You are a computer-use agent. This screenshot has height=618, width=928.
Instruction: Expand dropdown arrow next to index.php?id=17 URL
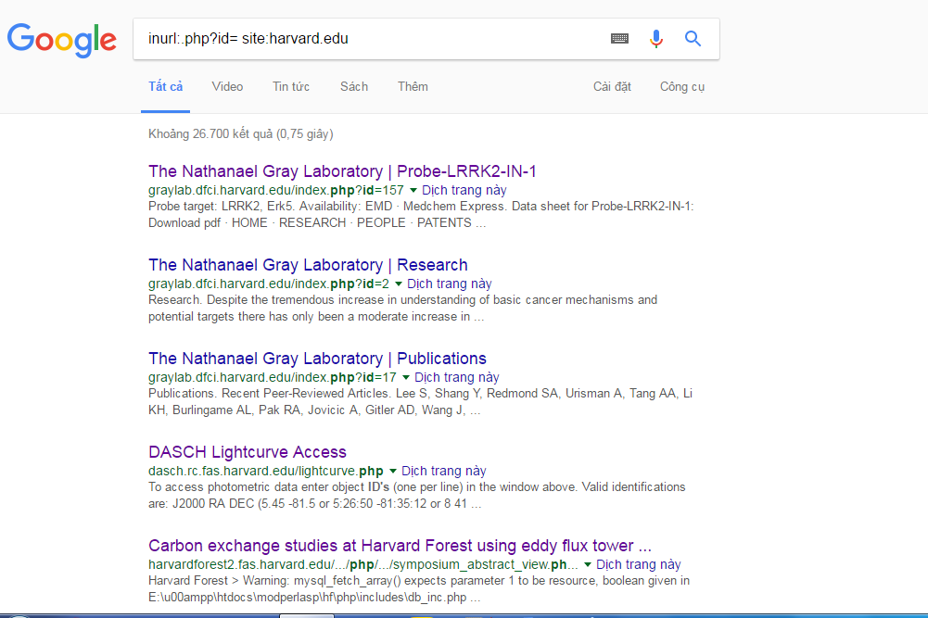click(x=405, y=377)
